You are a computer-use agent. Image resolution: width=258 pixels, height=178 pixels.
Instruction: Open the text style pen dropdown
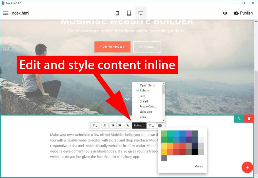tap(95, 126)
